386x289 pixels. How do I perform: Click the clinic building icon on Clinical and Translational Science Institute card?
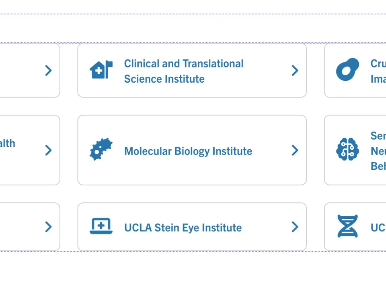coord(101,70)
